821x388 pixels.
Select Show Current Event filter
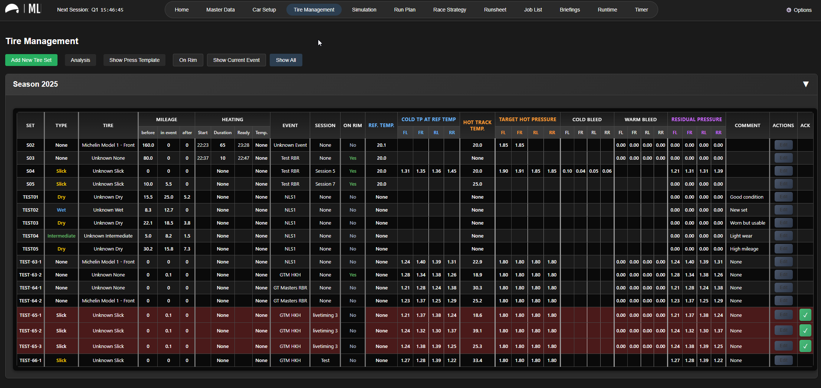[x=236, y=60]
